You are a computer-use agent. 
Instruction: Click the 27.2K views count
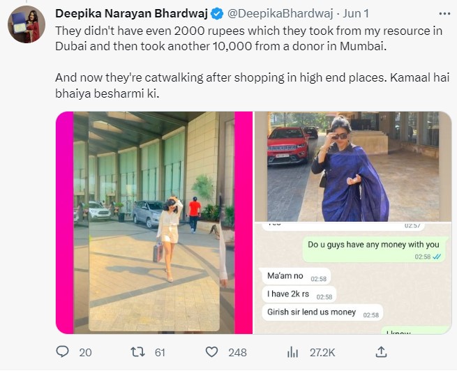pos(322,353)
